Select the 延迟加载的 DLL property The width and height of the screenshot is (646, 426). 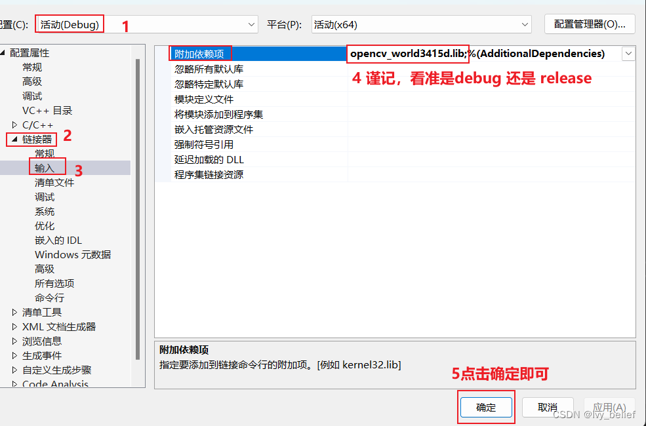point(209,159)
